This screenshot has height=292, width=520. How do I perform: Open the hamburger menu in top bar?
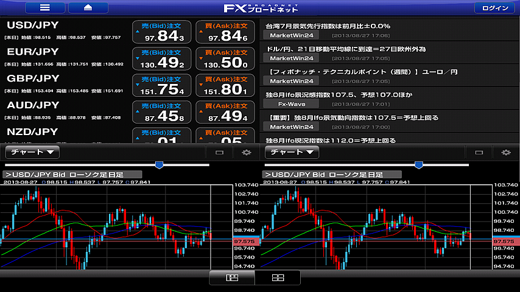point(44,8)
